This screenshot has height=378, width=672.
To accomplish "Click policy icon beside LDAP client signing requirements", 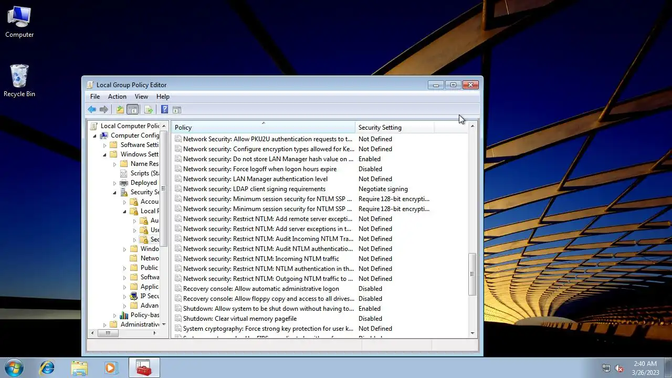I will 178,189.
